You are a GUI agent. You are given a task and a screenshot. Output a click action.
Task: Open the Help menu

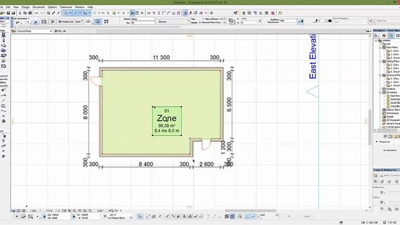pyautogui.click(x=90, y=7)
